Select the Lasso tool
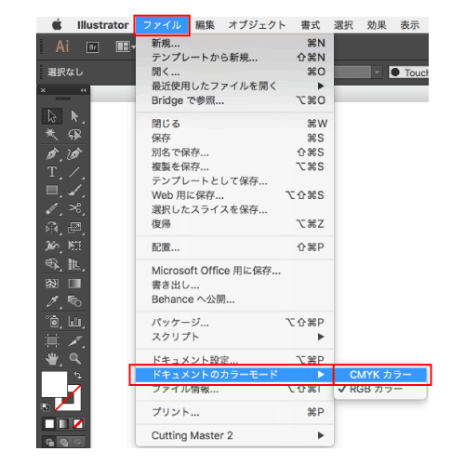465x465 pixels. point(74,135)
